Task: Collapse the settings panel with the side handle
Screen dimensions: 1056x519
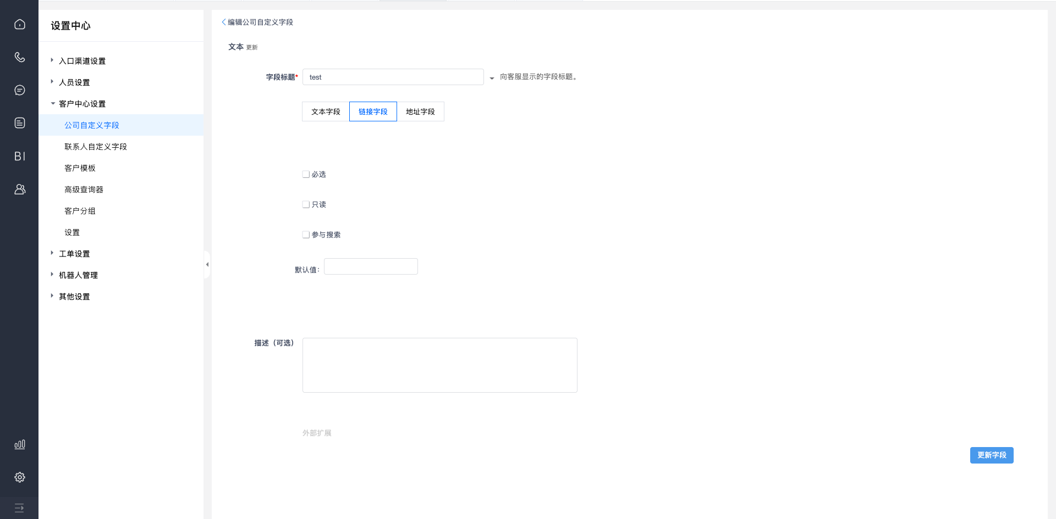Action: click(207, 265)
